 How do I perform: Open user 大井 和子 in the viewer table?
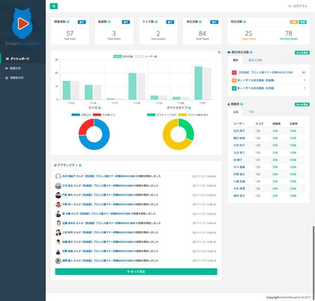pyautogui.click(x=239, y=145)
